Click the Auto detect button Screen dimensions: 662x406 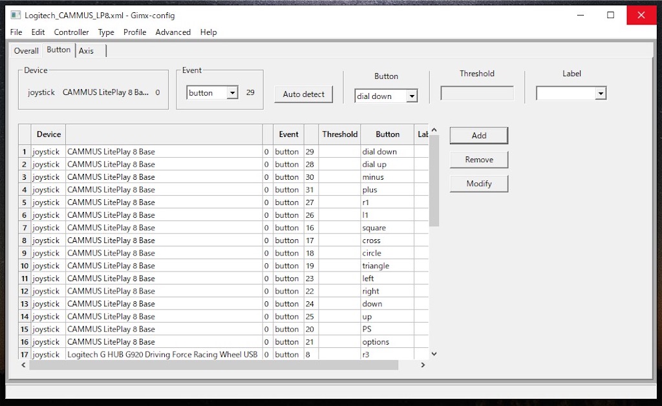pos(304,94)
